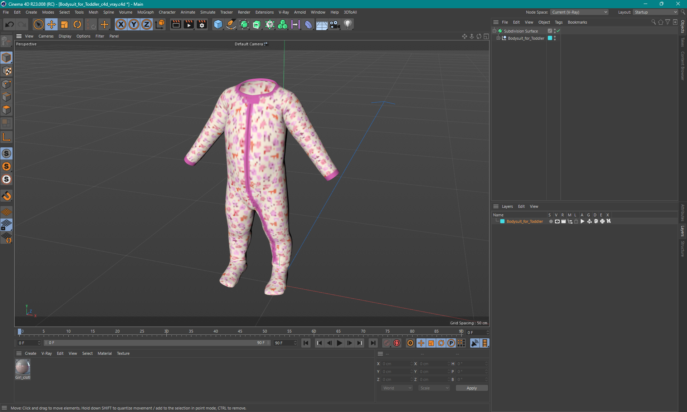Add a Camera object
Image resolution: width=687 pixels, height=412 pixels.
335,24
